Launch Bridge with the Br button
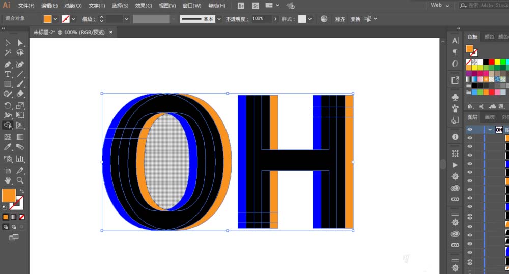The image size is (509, 274). (241, 6)
